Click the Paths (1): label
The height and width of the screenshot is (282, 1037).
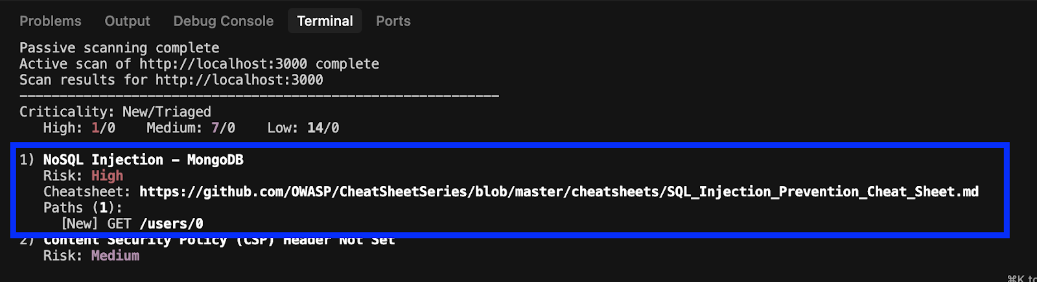click(x=83, y=207)
